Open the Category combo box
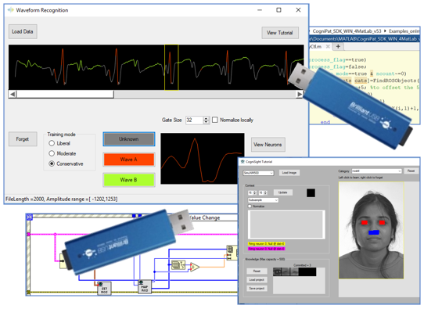This screenshot has width=424, height=309. pos(376,171)
